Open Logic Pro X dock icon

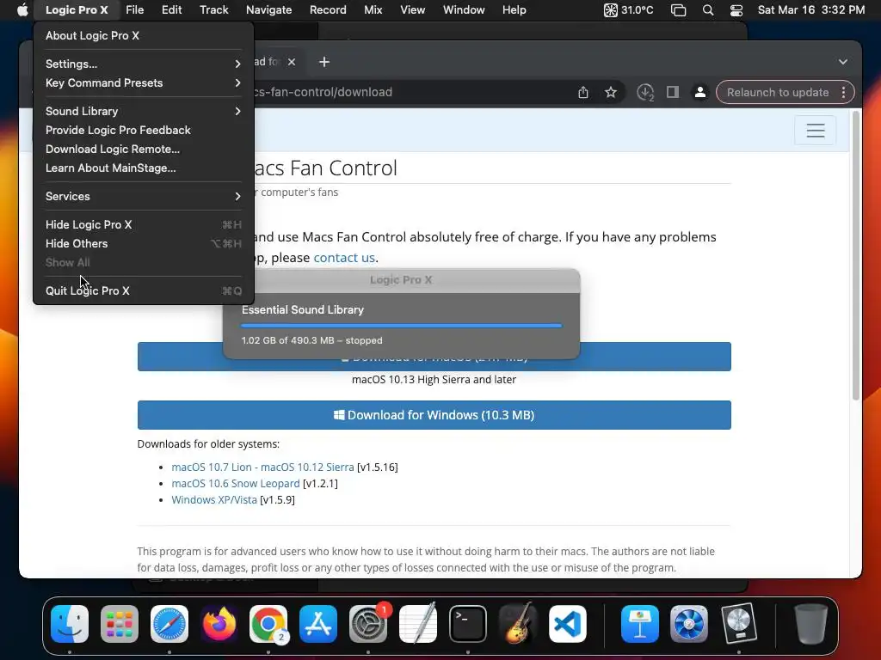pyautogui.click(x=739, y=624)
